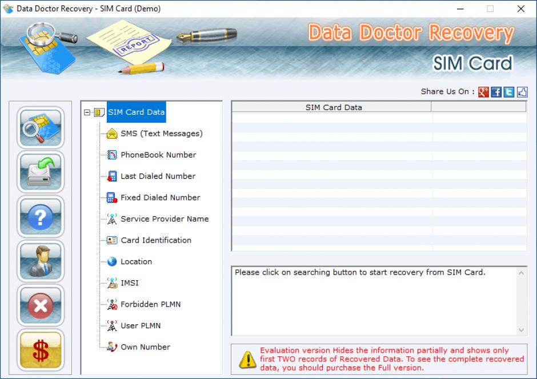
Task: Select User PLMN tree item
Action: [x=141, y=326]
